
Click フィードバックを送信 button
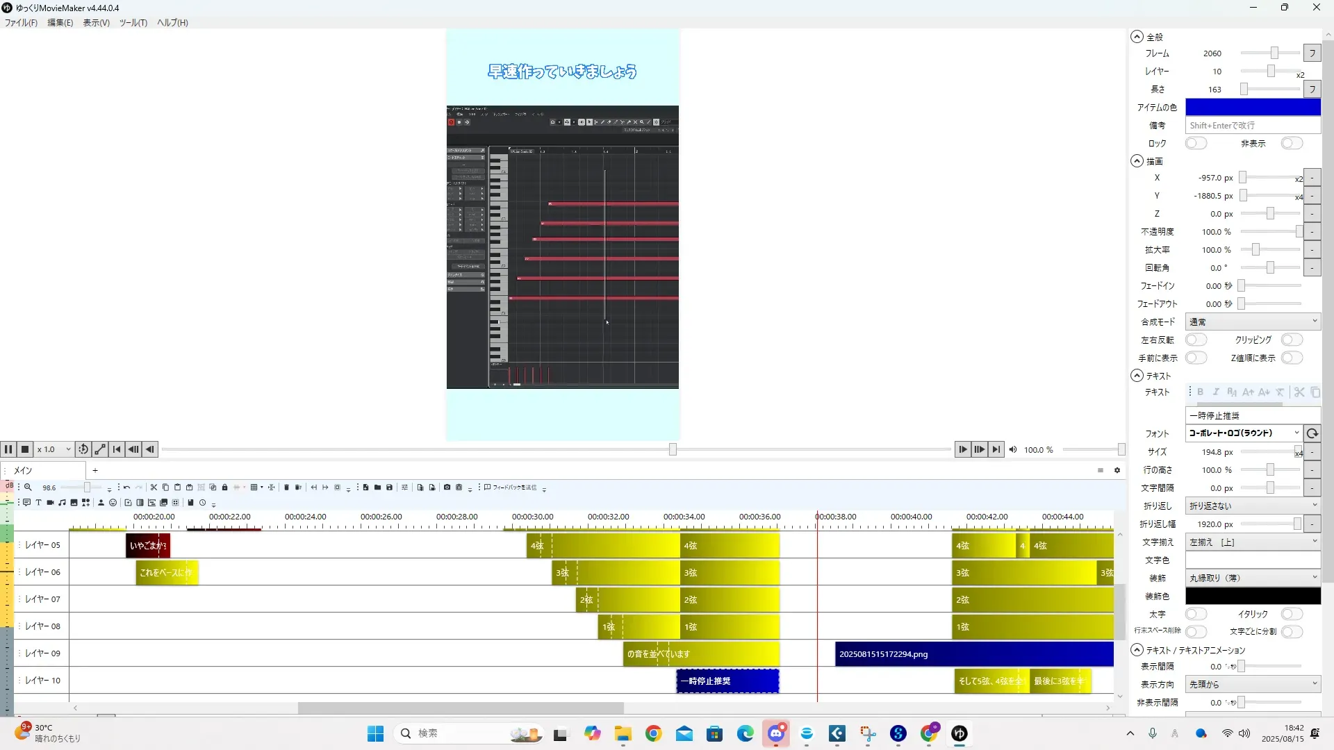(510, 487)
